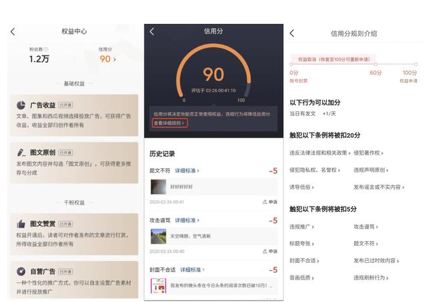427x302 pixels.
Task: Tap the info icon beside 粉丝数
Action: pos(46,49)
